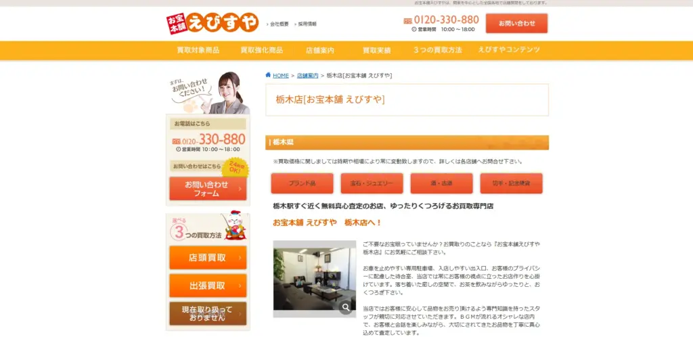Screen dimensions: 693x337
Task: Click the magnifier icon on store photo
Action: tap(346, 308)
